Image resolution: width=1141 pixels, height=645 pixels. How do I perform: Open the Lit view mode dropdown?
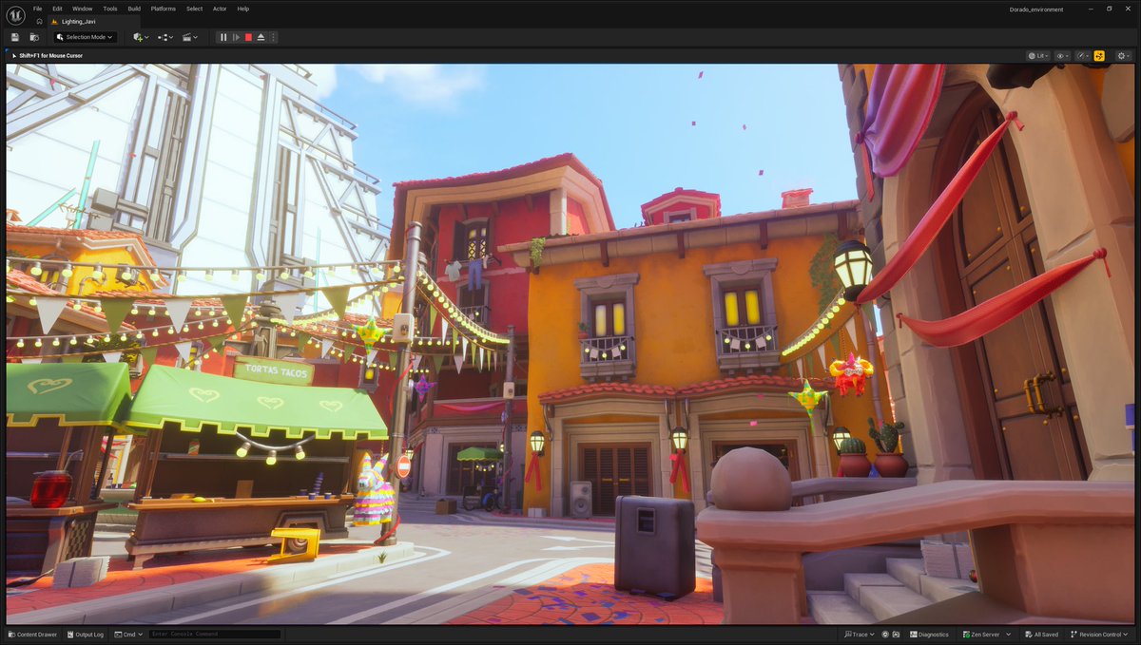click(x=1038, y=56)
